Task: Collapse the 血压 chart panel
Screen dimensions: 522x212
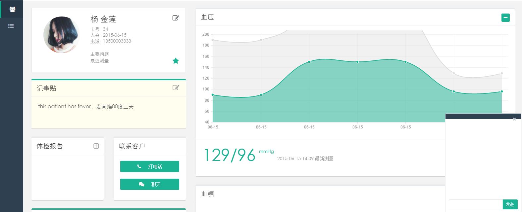Action: [505, 18]
